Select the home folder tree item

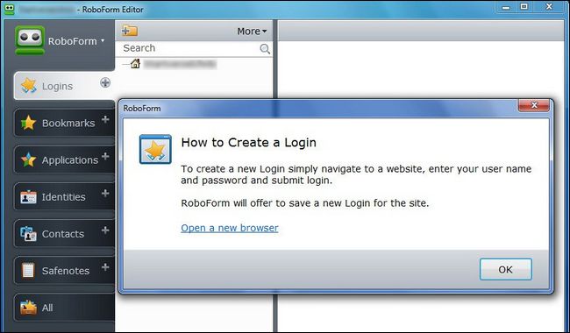pos(169,64)
